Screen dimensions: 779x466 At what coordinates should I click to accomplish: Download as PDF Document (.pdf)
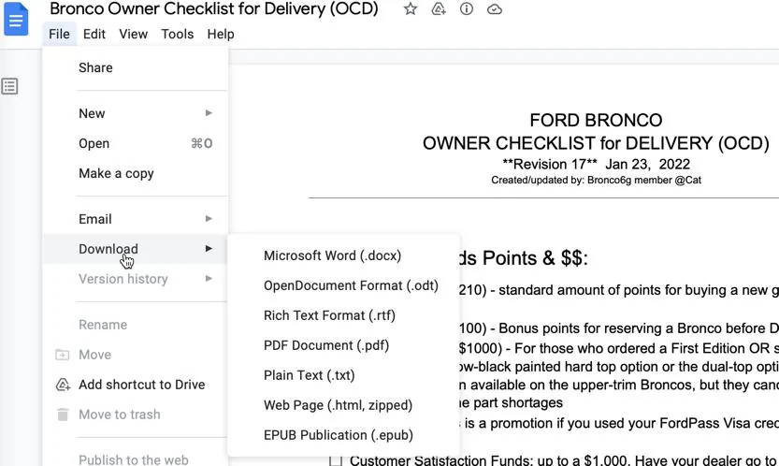coord(343,345)
